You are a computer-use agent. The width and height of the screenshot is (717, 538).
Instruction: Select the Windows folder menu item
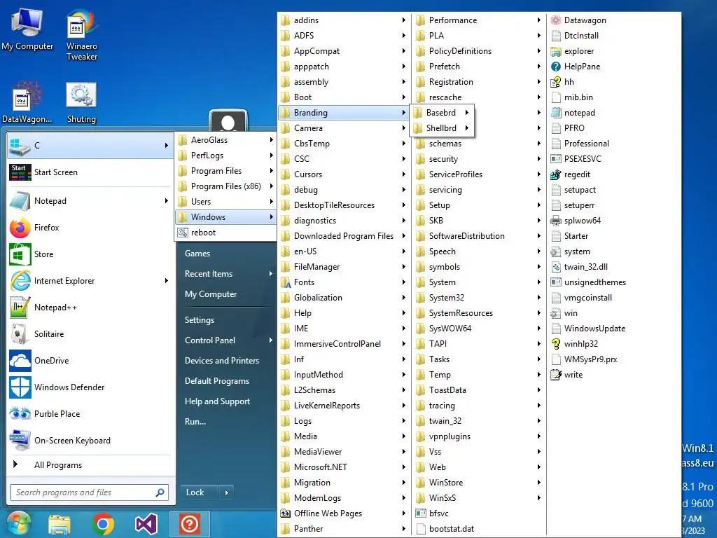tap(226, 217)
